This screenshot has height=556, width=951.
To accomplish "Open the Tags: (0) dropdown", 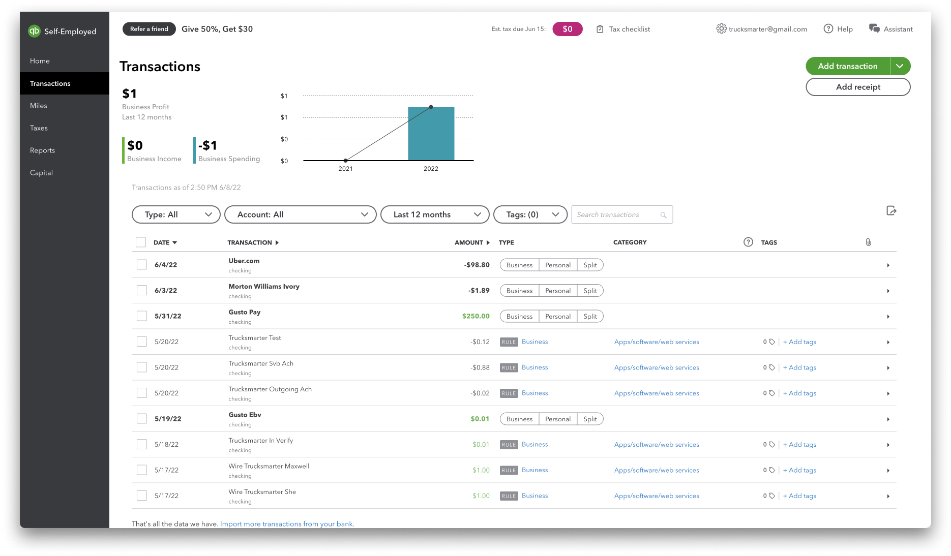I will point(530,214).
